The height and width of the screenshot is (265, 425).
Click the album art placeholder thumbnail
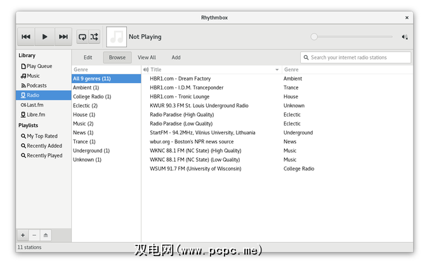(x=116, y=37)
